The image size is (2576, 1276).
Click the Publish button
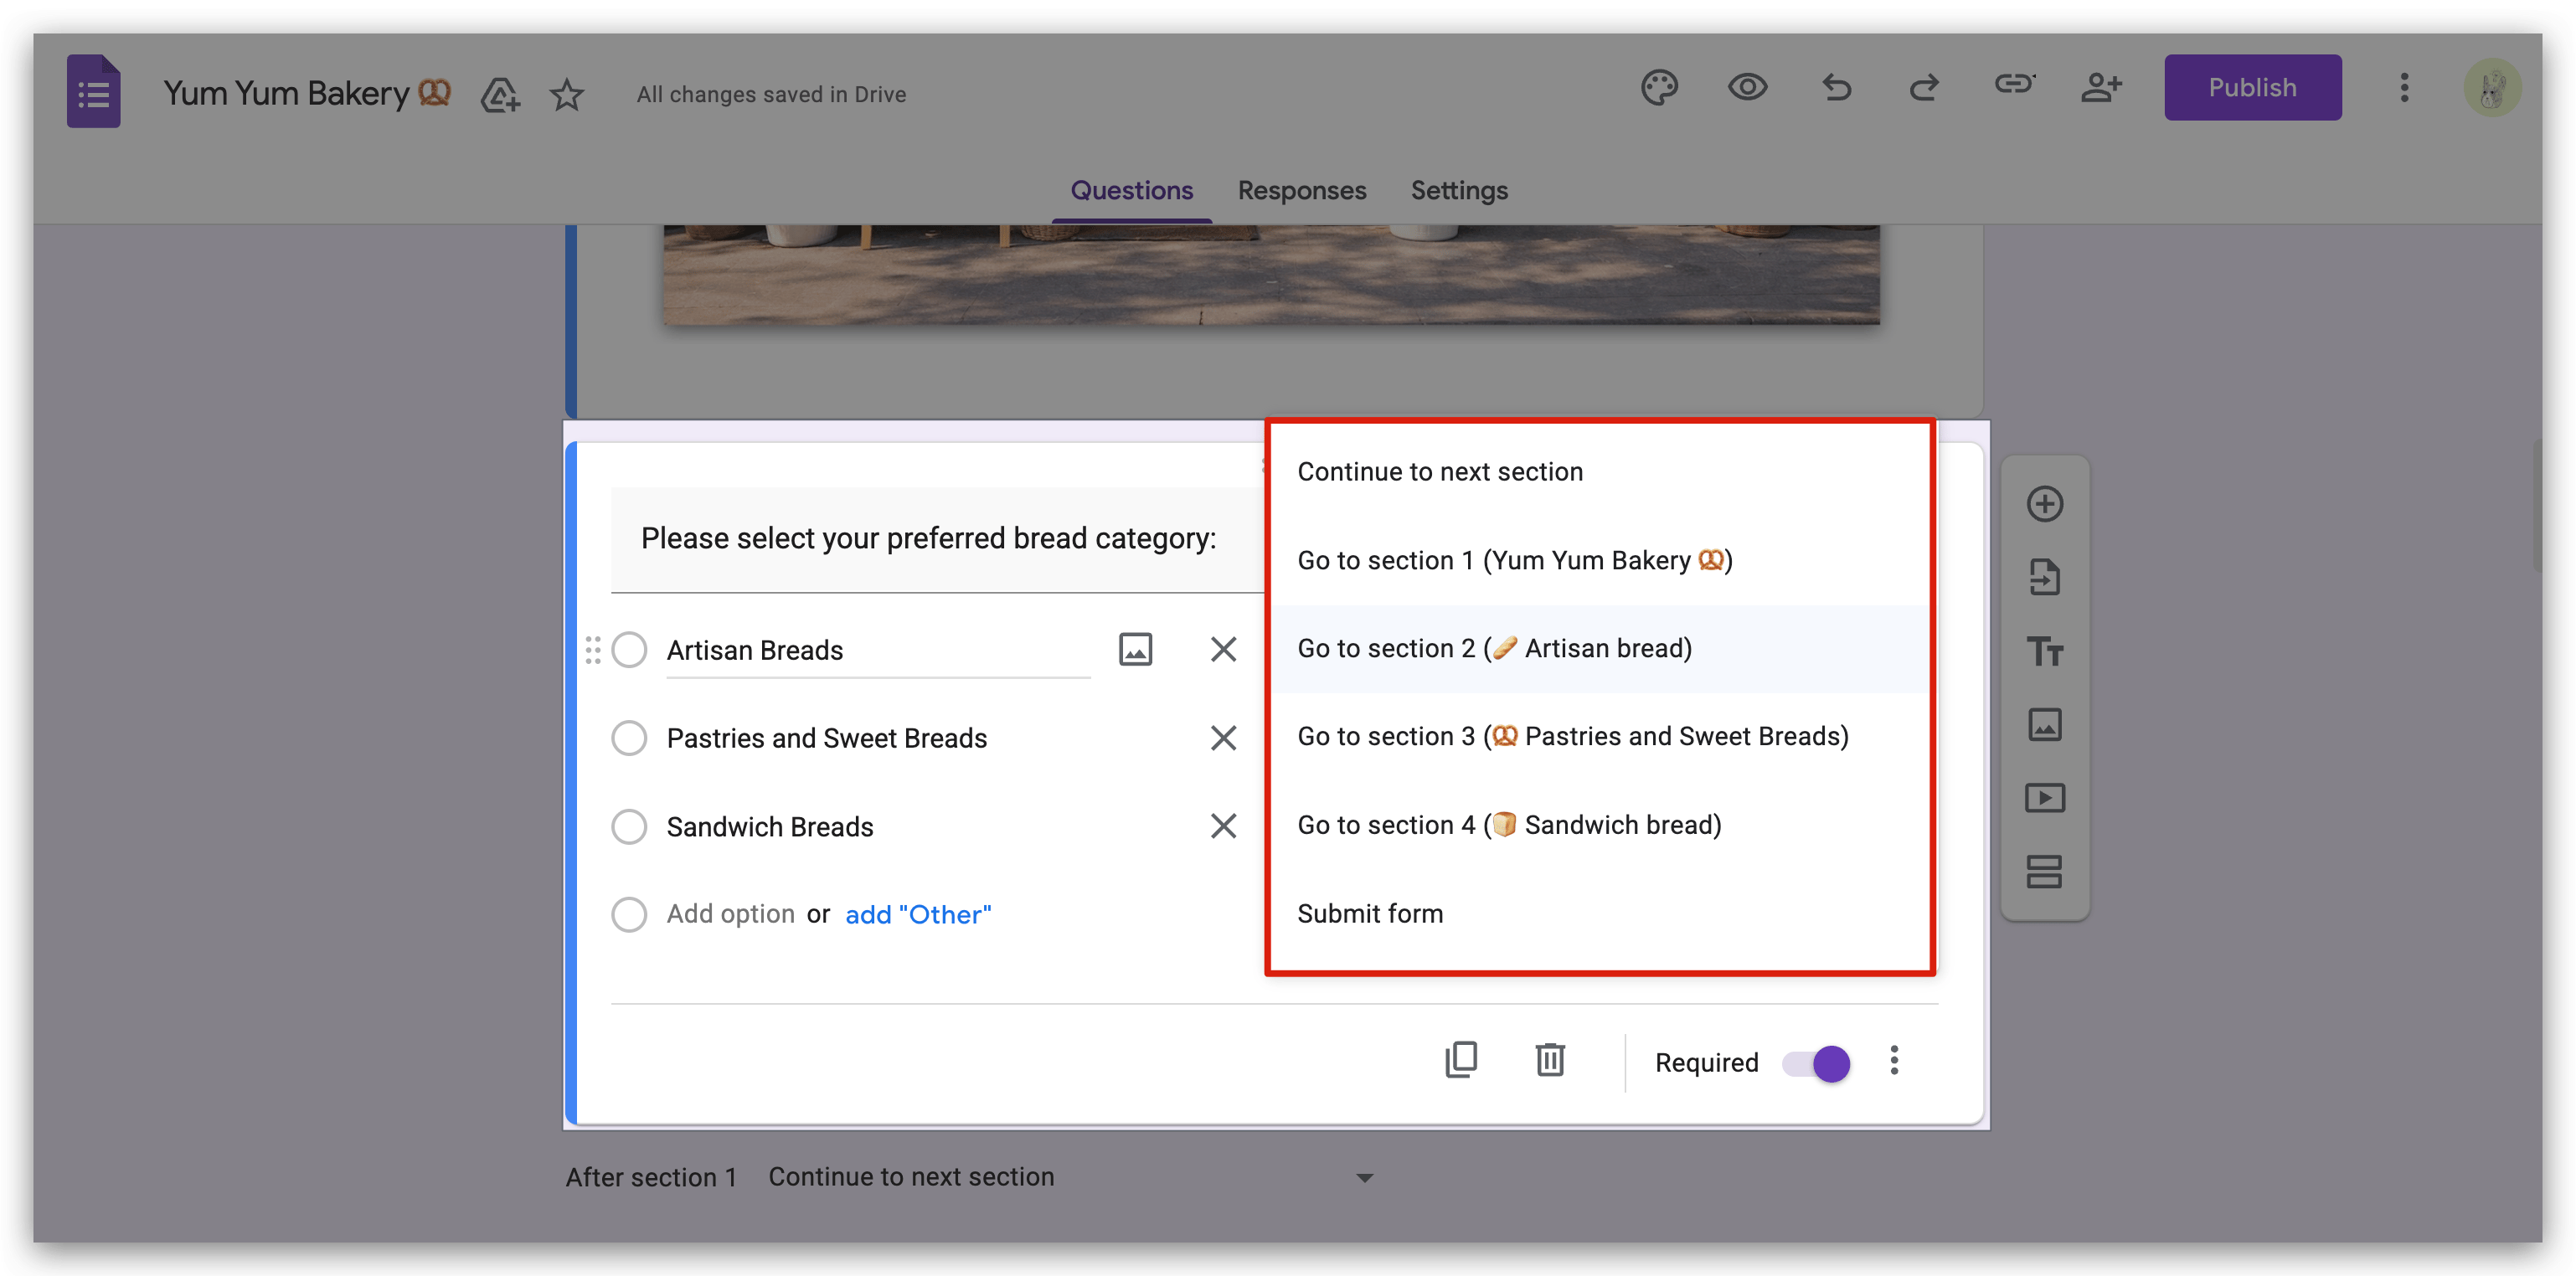(x=2252, y=88)
